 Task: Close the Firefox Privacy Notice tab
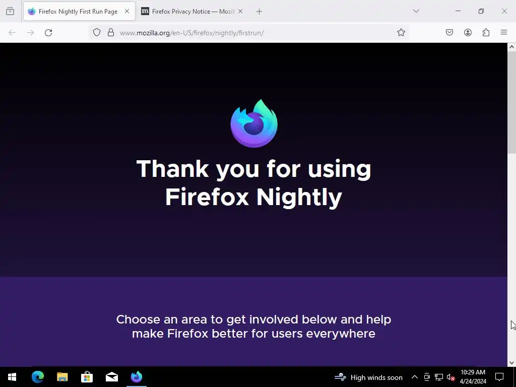pyautogui.click(x=240, y=12)
